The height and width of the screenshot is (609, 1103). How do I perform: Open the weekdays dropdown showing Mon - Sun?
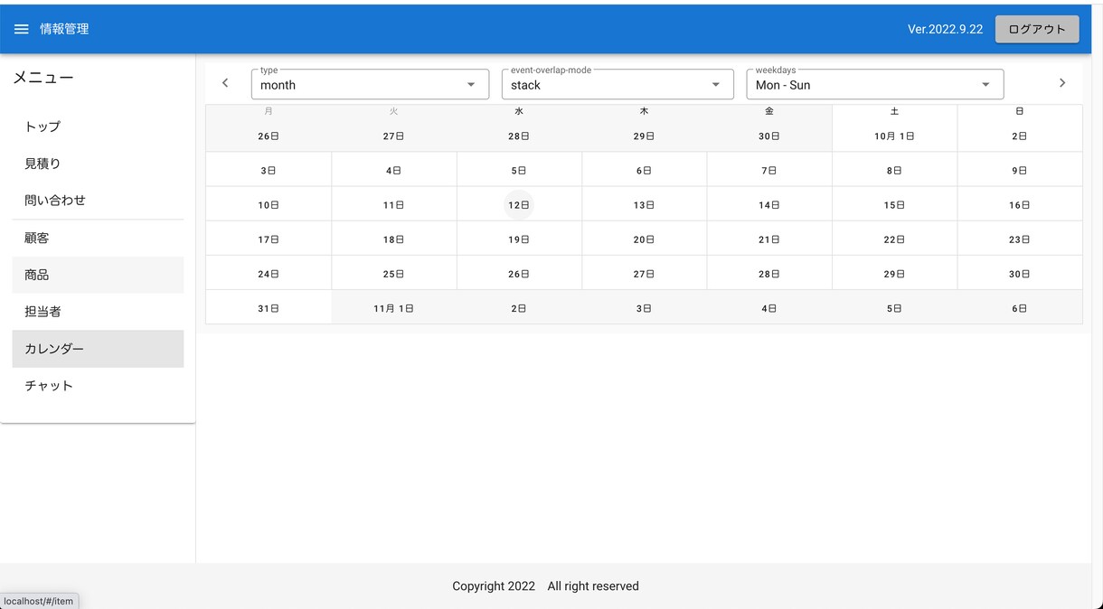tap(874, 84)
